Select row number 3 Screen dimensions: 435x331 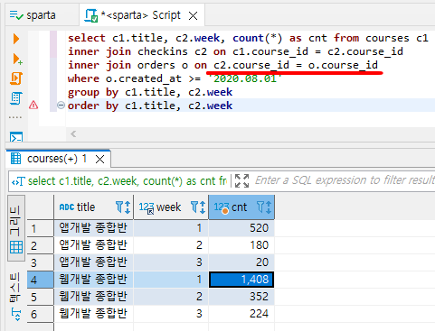coord(41,262)
